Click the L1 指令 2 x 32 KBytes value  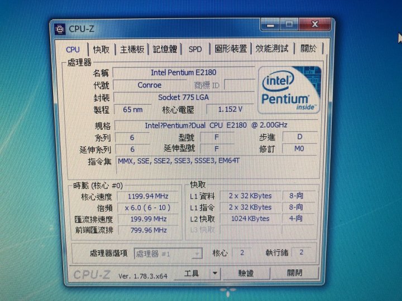click(250, 207)
